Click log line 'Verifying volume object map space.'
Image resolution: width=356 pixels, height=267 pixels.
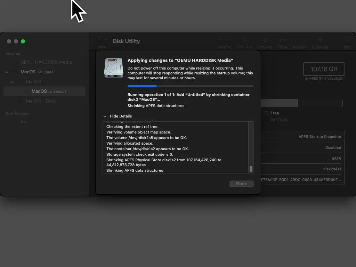click(x=139, y=132)
